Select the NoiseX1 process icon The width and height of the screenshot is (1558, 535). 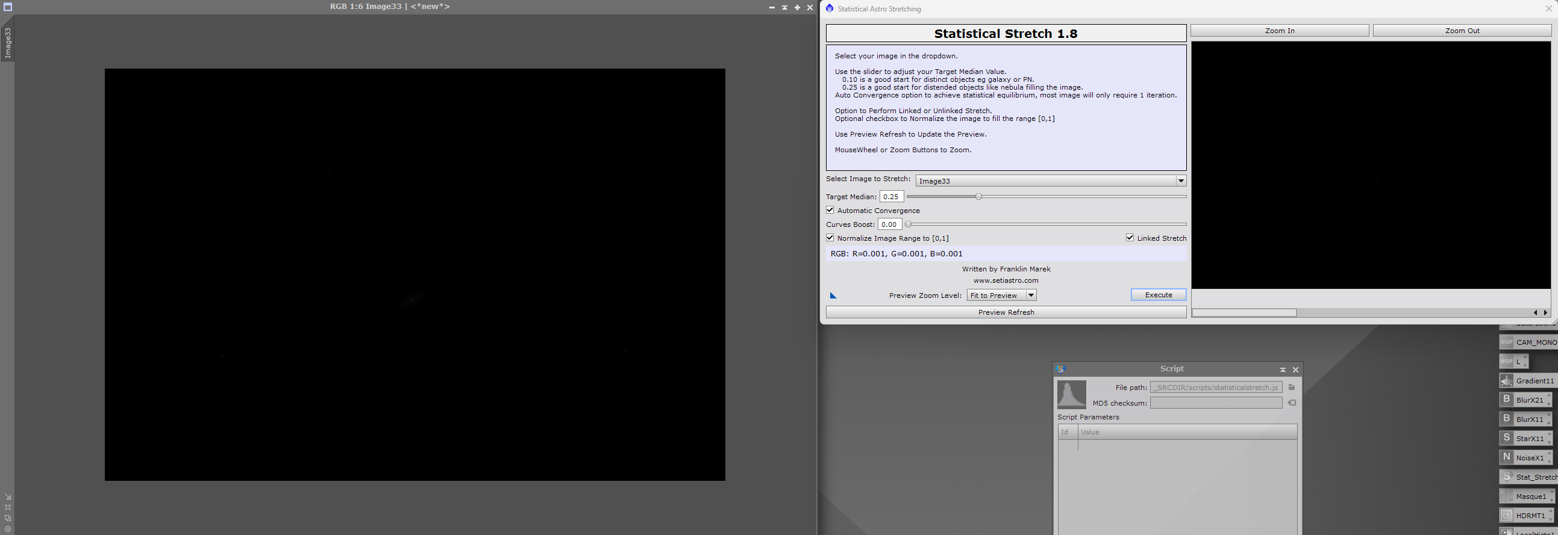coord(1525,458)
